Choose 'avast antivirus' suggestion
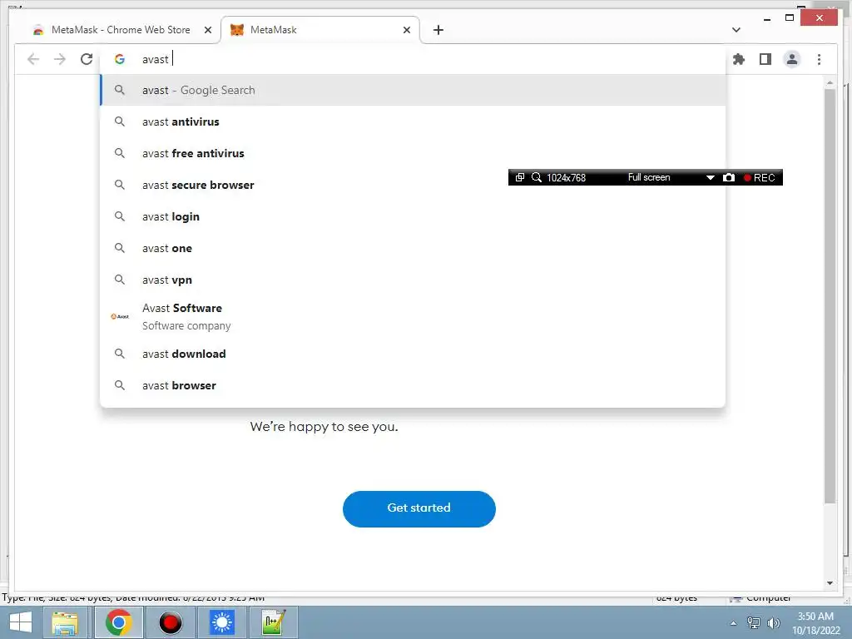This screenshot has height=639, width=852. coord(413,121)
